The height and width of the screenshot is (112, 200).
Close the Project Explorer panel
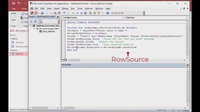[58, 17]
